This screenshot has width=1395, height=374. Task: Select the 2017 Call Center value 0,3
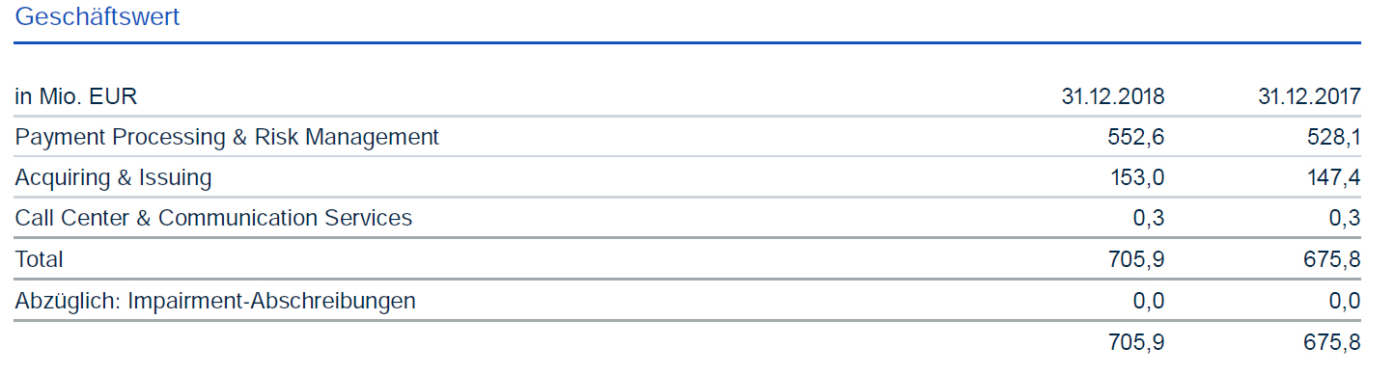tap(1345, 219)
